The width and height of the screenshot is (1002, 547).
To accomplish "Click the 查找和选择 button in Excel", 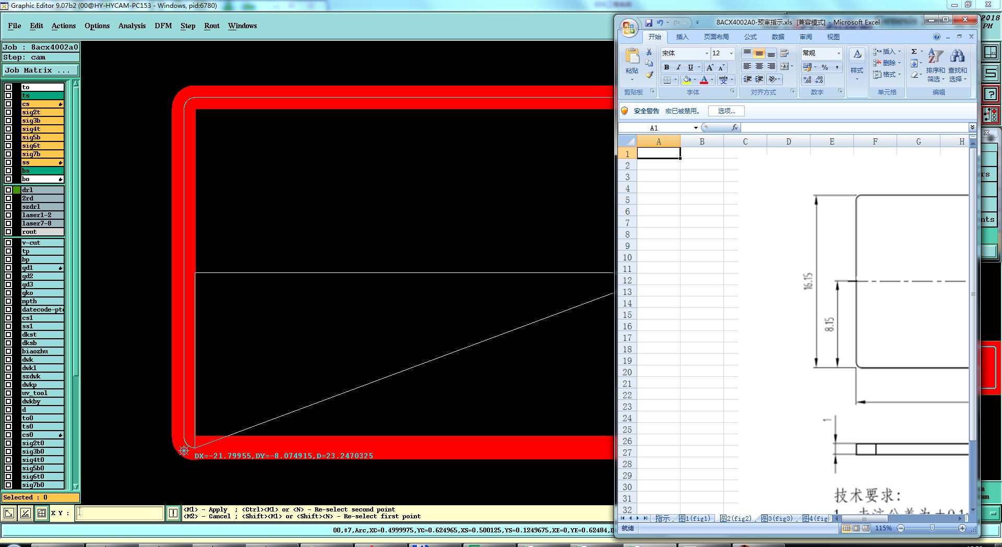I will coord(958,65).
